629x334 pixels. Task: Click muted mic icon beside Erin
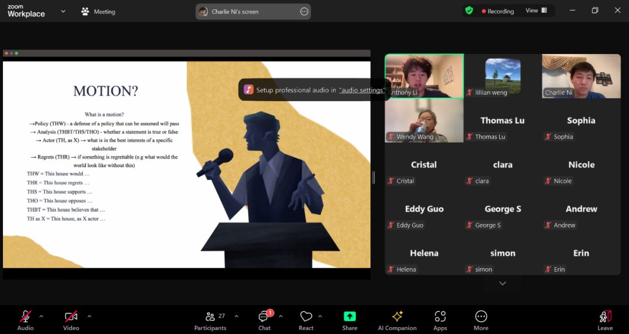pyautogui.click(x=548, y=269)
